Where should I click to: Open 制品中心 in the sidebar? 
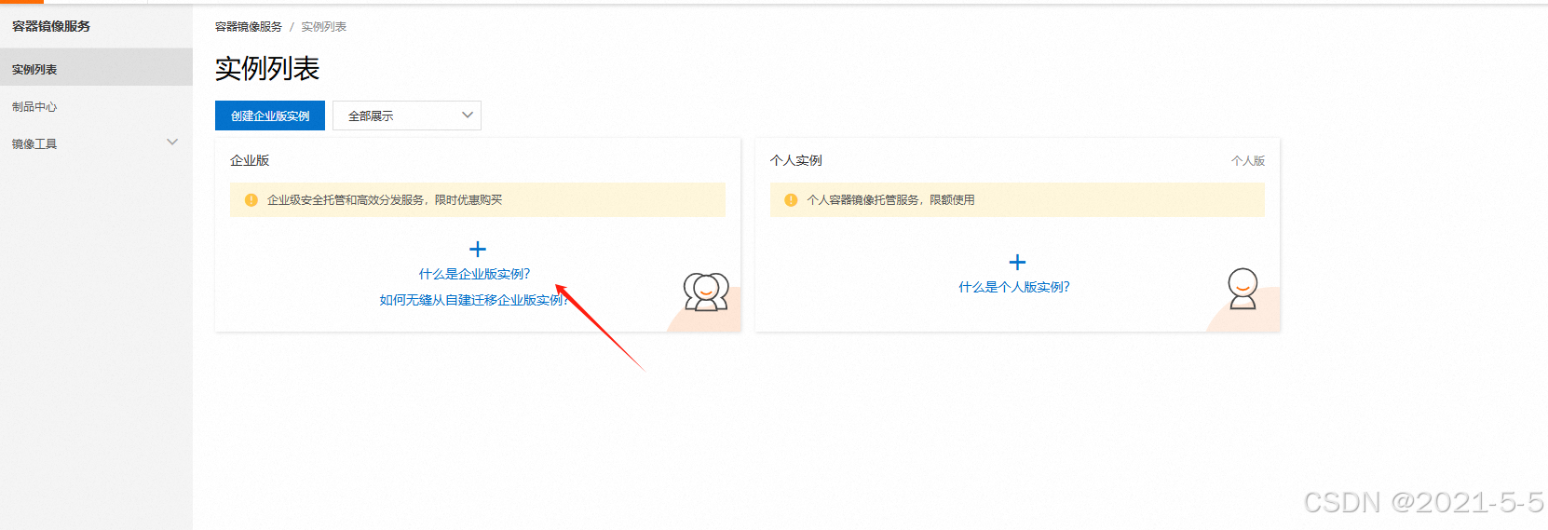pyautogui.click(x=34, y=106)
